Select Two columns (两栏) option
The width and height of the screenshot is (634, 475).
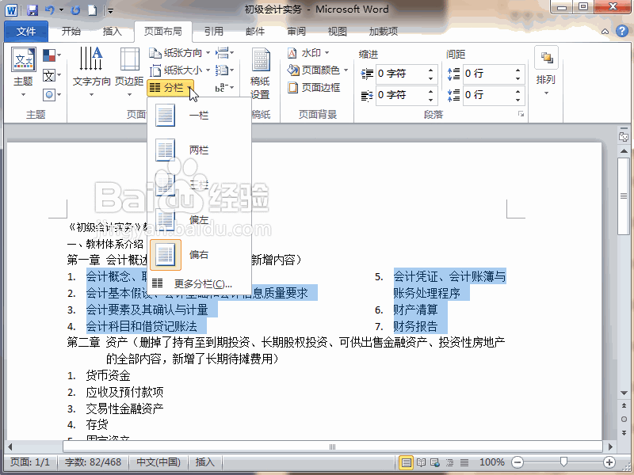coord(199,150)
